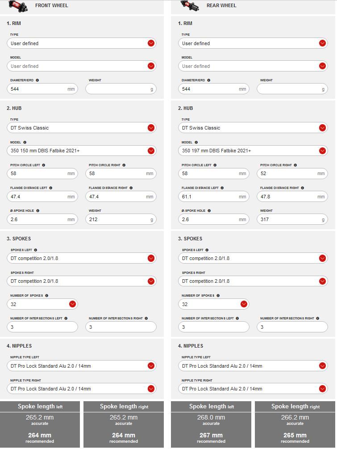The width and height of the screenshot is (337, 449).
Task: Open rear hub Type dropdown DT Swiss Classic
Action: tap(322, 128)
